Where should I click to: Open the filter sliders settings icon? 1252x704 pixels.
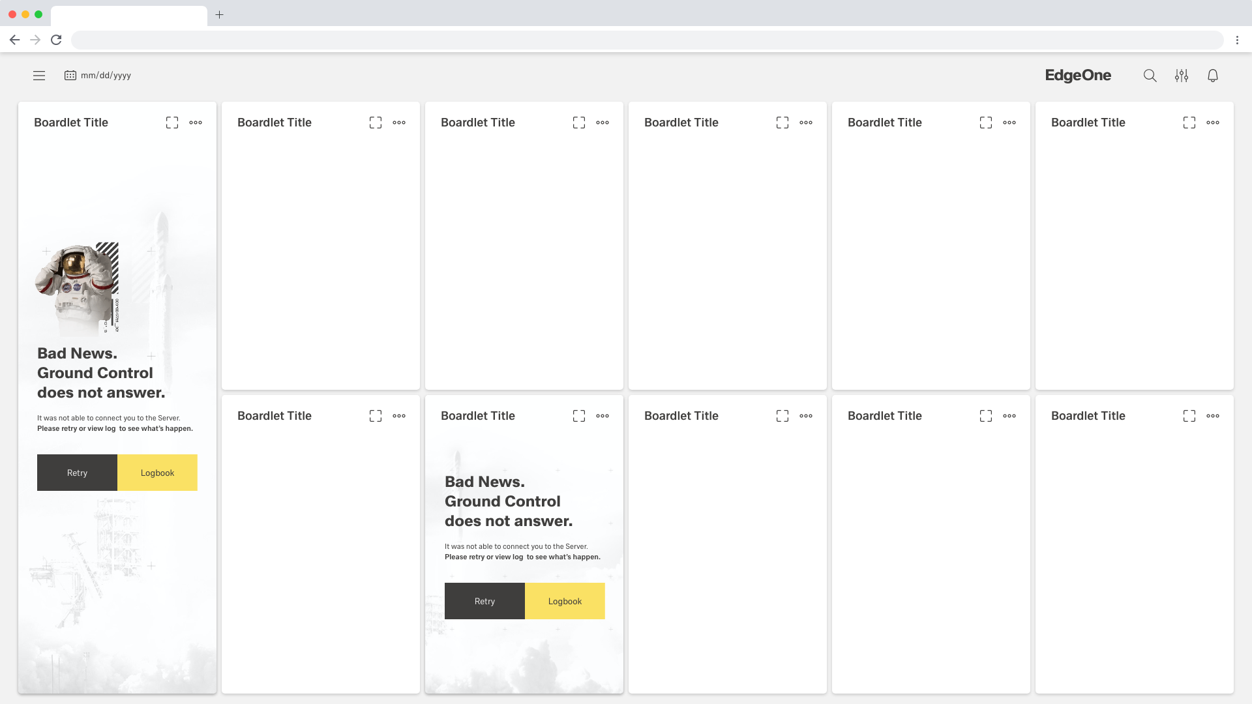pyautogui.click(x=1181, y=76)
